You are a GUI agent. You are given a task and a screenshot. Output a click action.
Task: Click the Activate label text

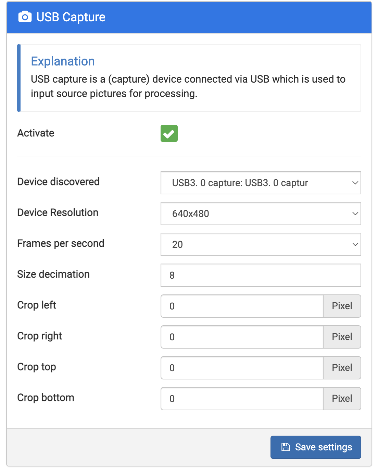pyautogui.click(x=36, y=133)
